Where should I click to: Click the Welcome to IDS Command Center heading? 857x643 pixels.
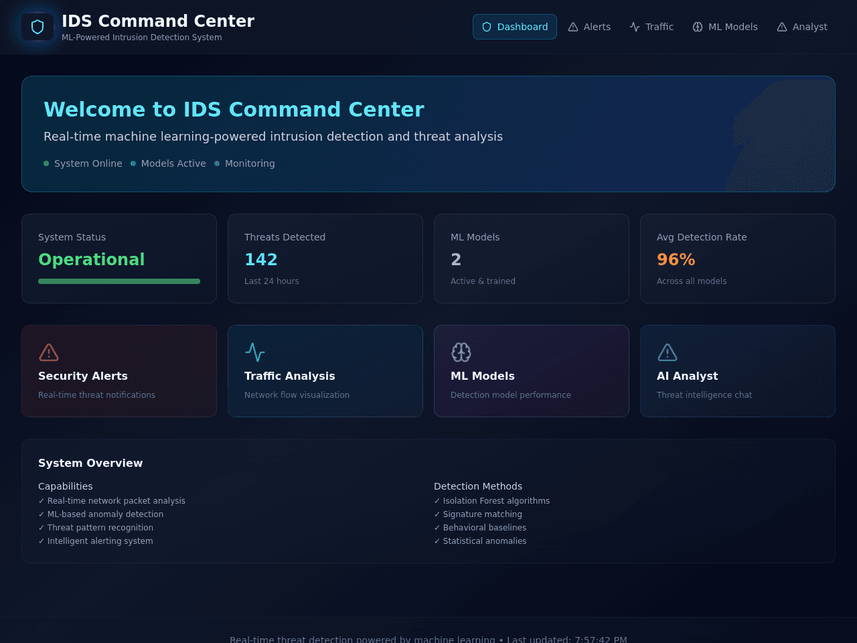click(x=234, y=109)
